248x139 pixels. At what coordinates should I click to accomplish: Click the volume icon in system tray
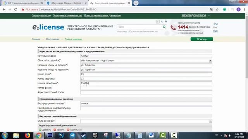(230, 136)
